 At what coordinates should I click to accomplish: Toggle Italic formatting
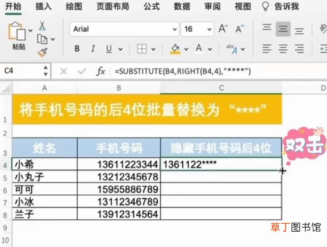[93, 49]
